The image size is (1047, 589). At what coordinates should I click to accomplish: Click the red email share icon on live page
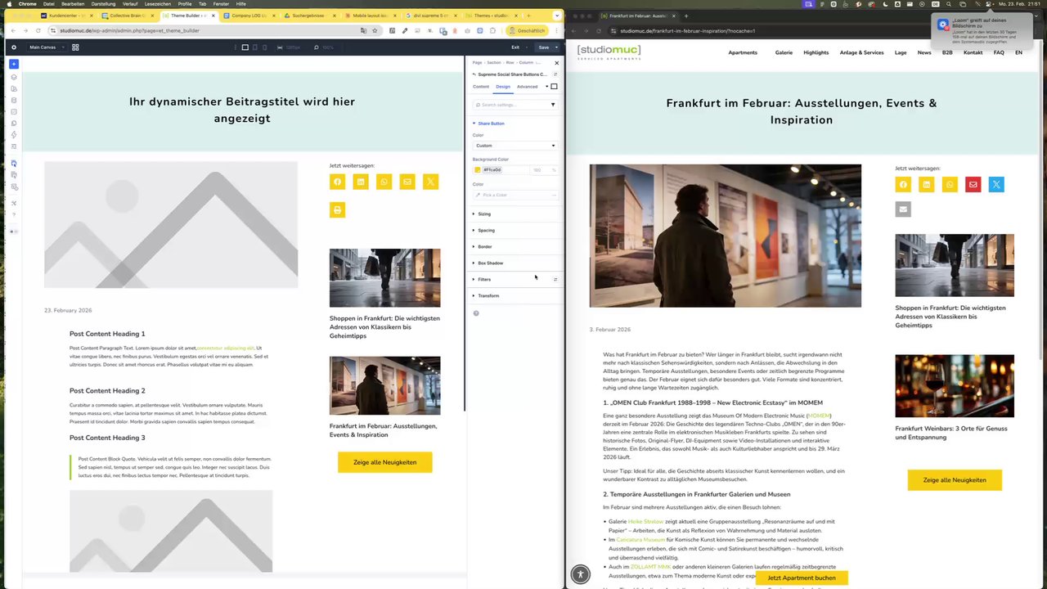tap(973, 185)
